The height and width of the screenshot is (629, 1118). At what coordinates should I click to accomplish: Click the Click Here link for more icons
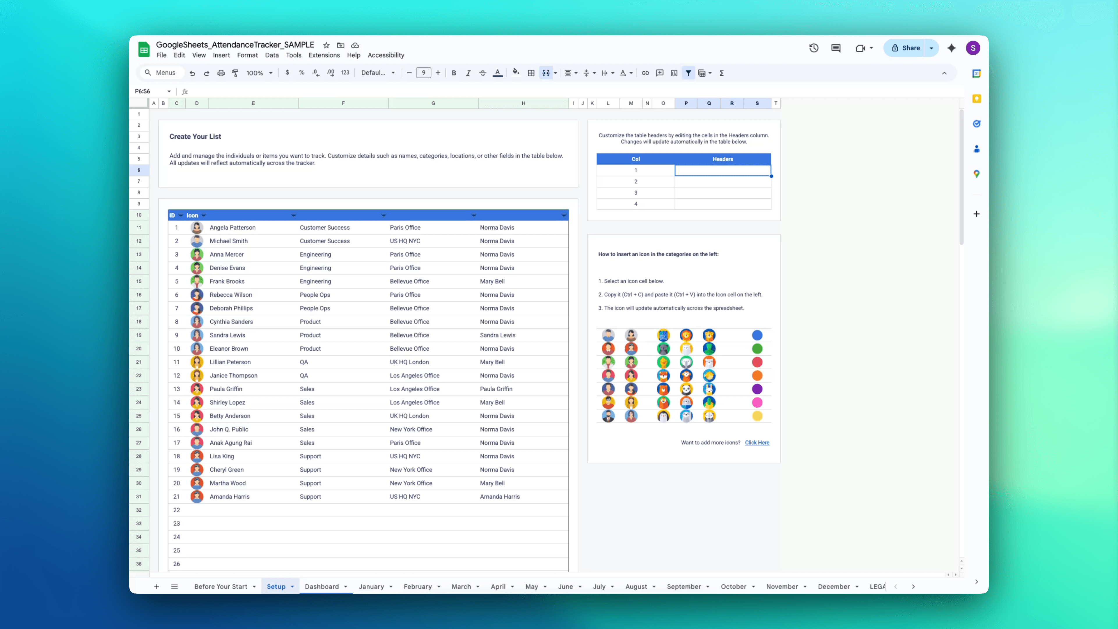(757, 442)
